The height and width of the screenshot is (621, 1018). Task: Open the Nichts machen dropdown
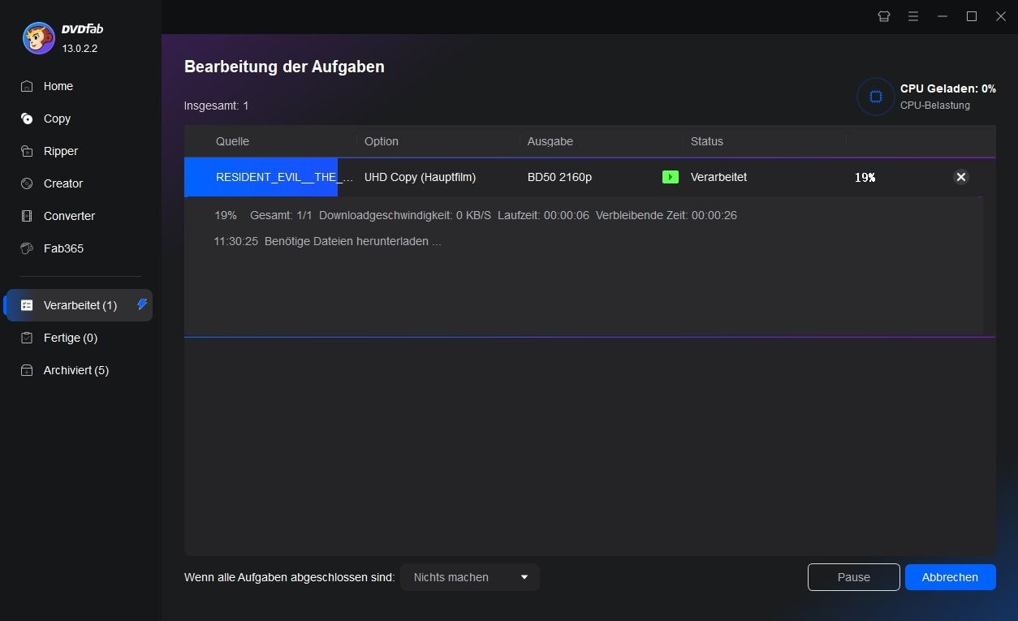pyautogui.click(x=470, y=577)
